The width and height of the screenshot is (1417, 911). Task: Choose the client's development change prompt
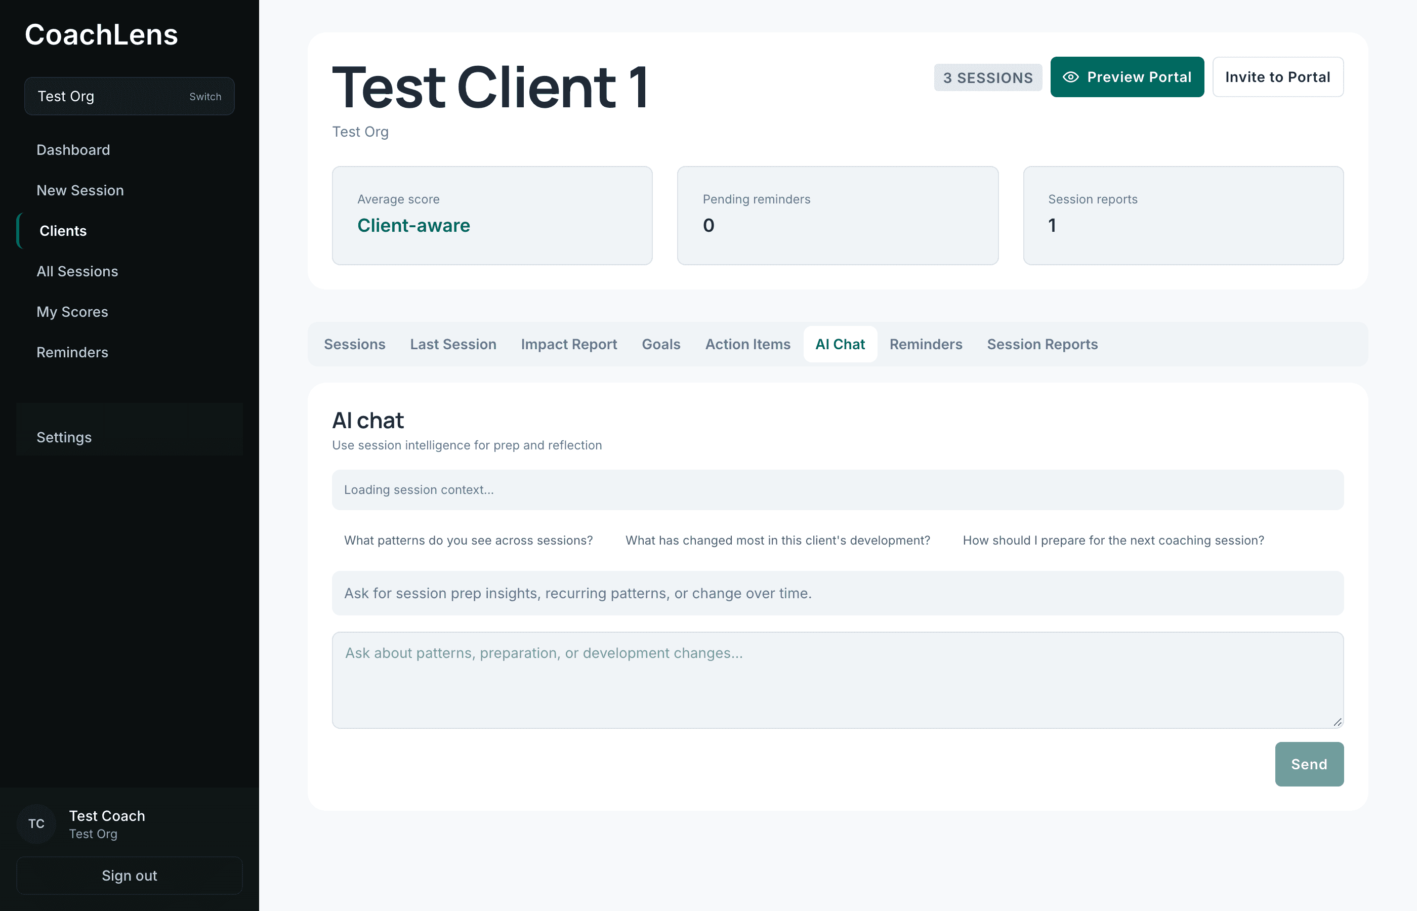pos(778,540)
